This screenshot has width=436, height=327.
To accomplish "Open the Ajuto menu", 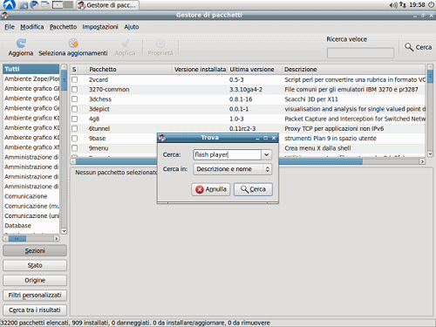I will click(132, 27).
